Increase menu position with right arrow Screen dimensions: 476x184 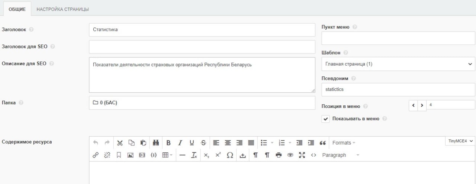coord(422,105)
